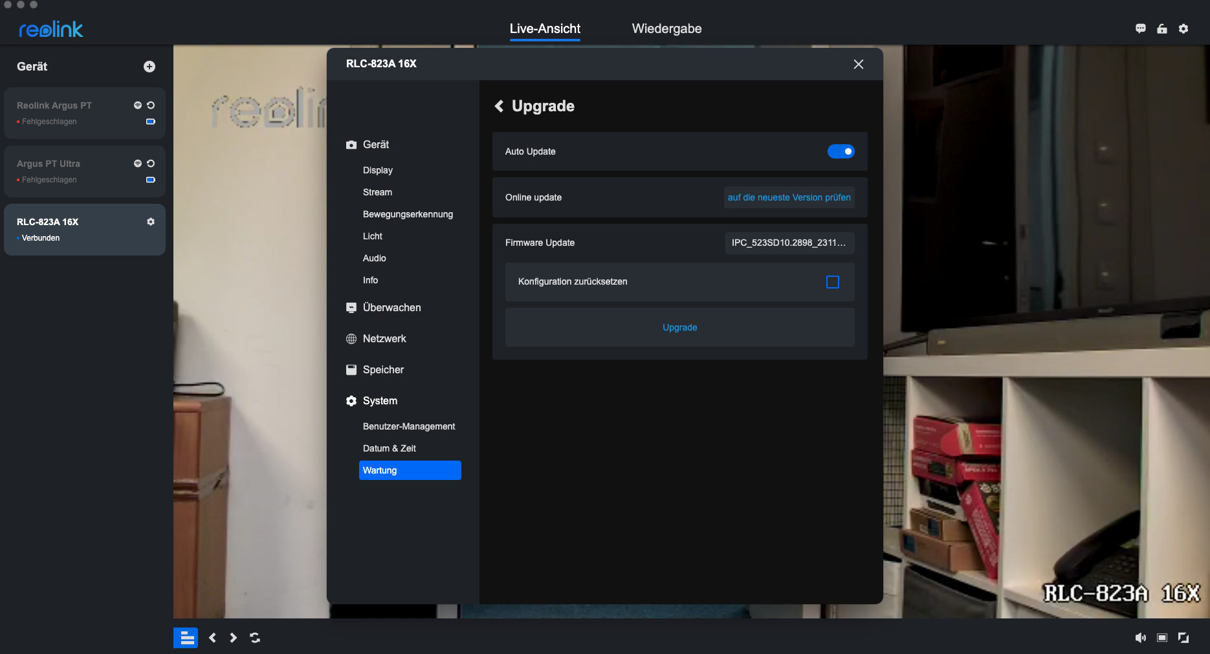Image resolution: width=1210 pixels, height=654 pixels.
Task: Open the message center speech-bubble icon
Action: 1141,28
